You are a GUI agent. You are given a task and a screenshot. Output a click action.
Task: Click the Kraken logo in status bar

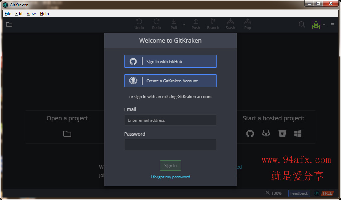point(317,193)
